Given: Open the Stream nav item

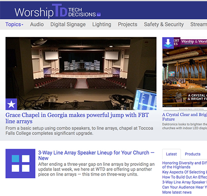Looking at the screenshot, I should pos(199,25).
